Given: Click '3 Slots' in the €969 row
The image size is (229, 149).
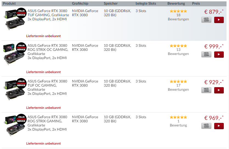Looking at the screenshot, I should [141, 117].
